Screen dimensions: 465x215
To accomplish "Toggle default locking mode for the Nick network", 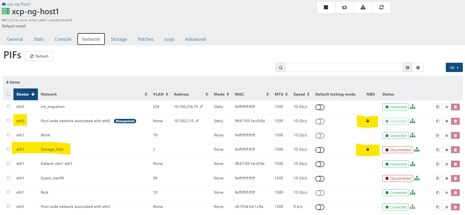I will tap(320, 193).
